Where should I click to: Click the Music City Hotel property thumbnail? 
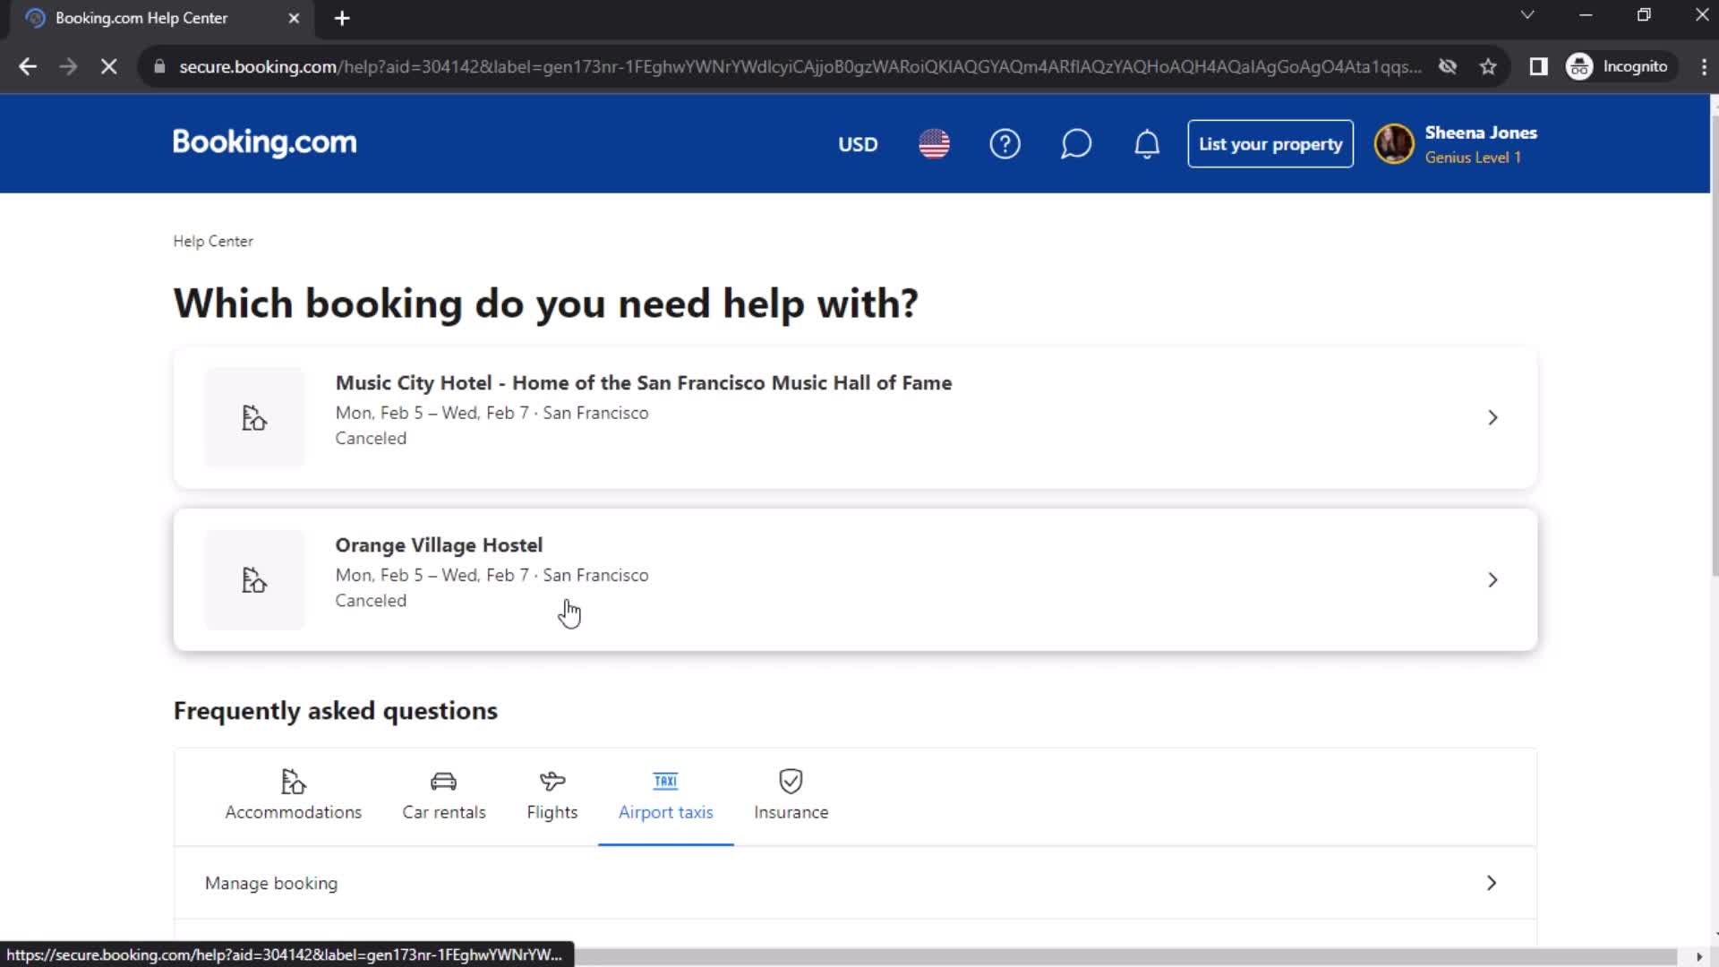tap(254, 417)
